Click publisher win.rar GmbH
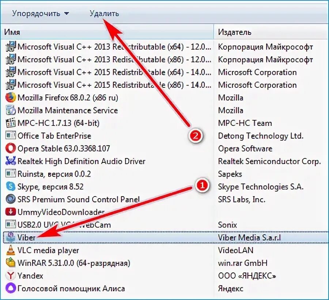 point(243,263)
